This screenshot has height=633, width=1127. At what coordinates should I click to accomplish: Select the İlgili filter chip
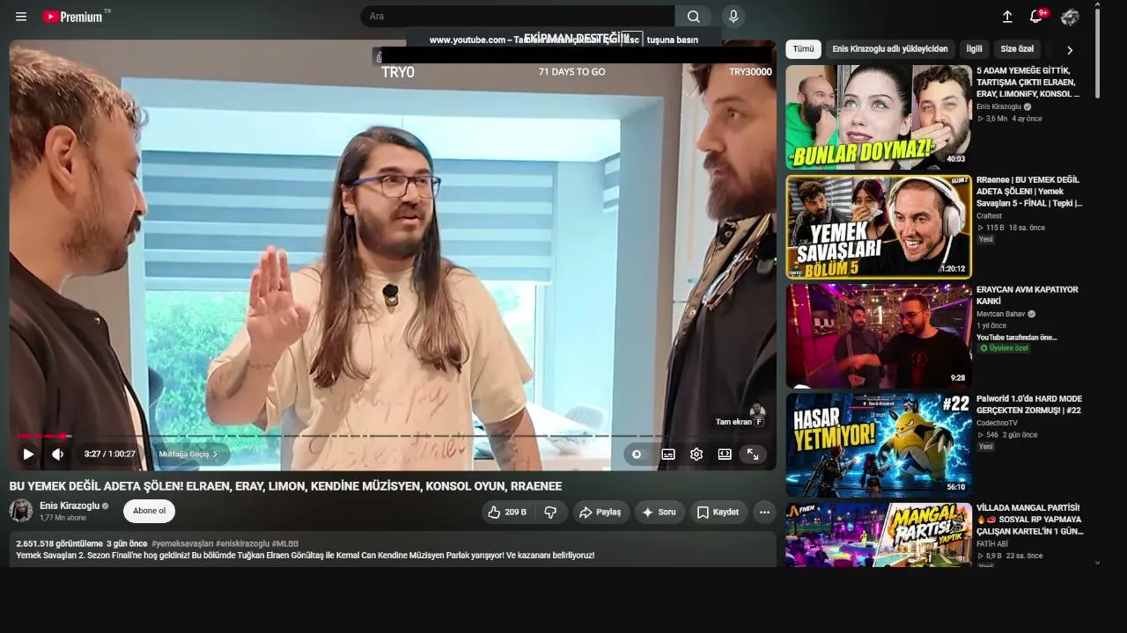(x=974, y=49)
